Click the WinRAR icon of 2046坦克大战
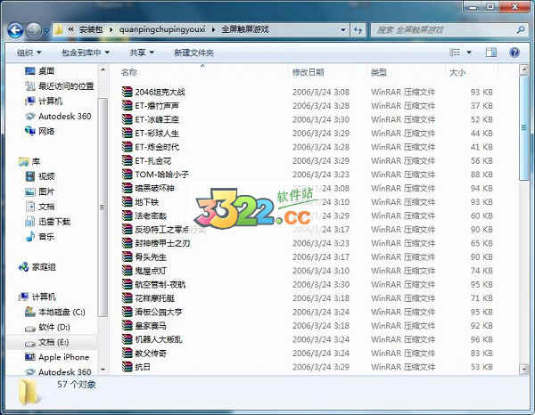The width and height of the screenshot is (535, 415). click(127, 92)
